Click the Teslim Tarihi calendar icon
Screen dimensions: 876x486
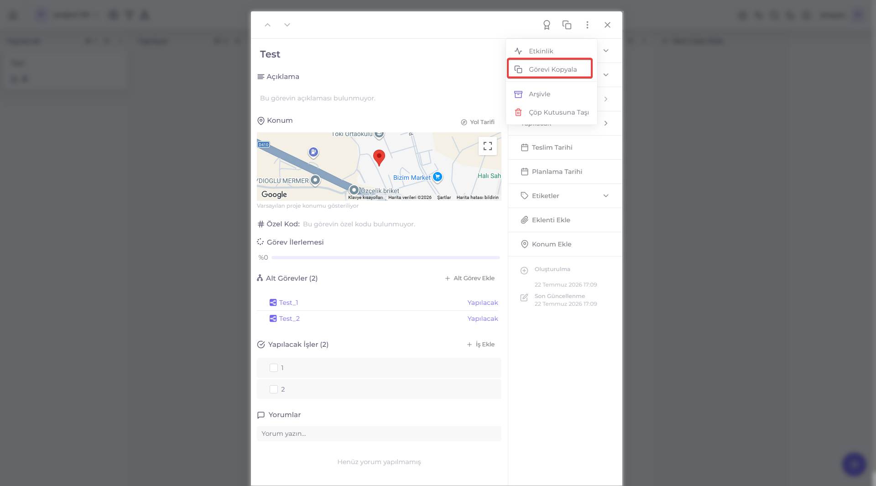(x=525, y=147)
